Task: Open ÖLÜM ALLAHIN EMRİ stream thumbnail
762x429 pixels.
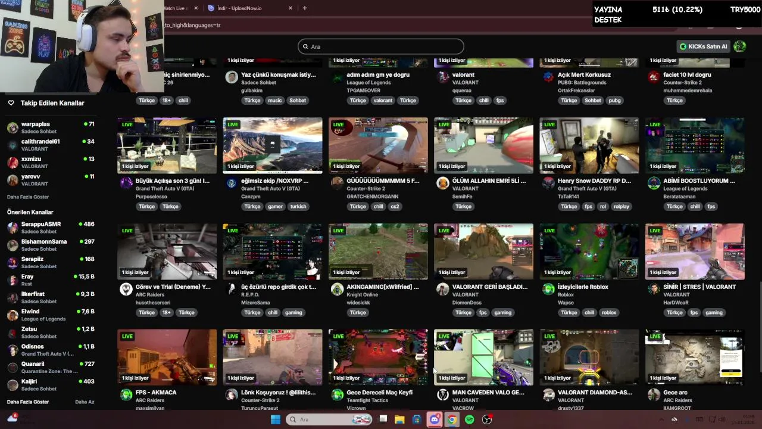Action: click(483, 145)
